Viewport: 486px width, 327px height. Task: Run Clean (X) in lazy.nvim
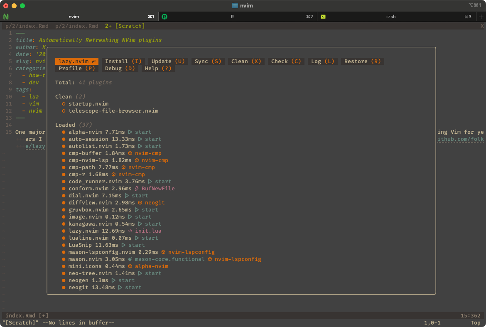pos(246,61)
